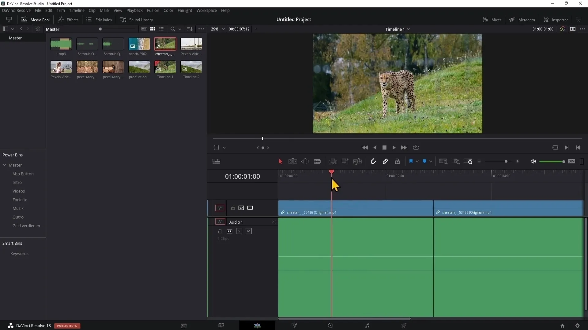Screen dimensions: 588x330
Task: Open the viewer transform overlay dropdown
Action: pos(224,148)
